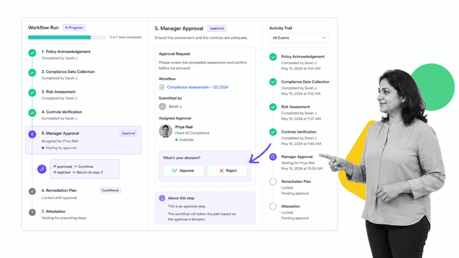Select the 5. Manager Approval step title in the list
The image size is (459, 258).
[60, 133]
